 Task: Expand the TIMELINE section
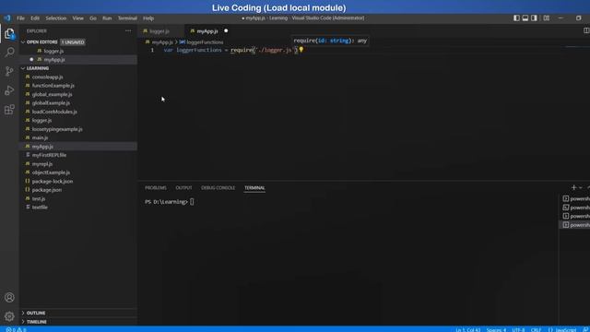tap(23, 322)
